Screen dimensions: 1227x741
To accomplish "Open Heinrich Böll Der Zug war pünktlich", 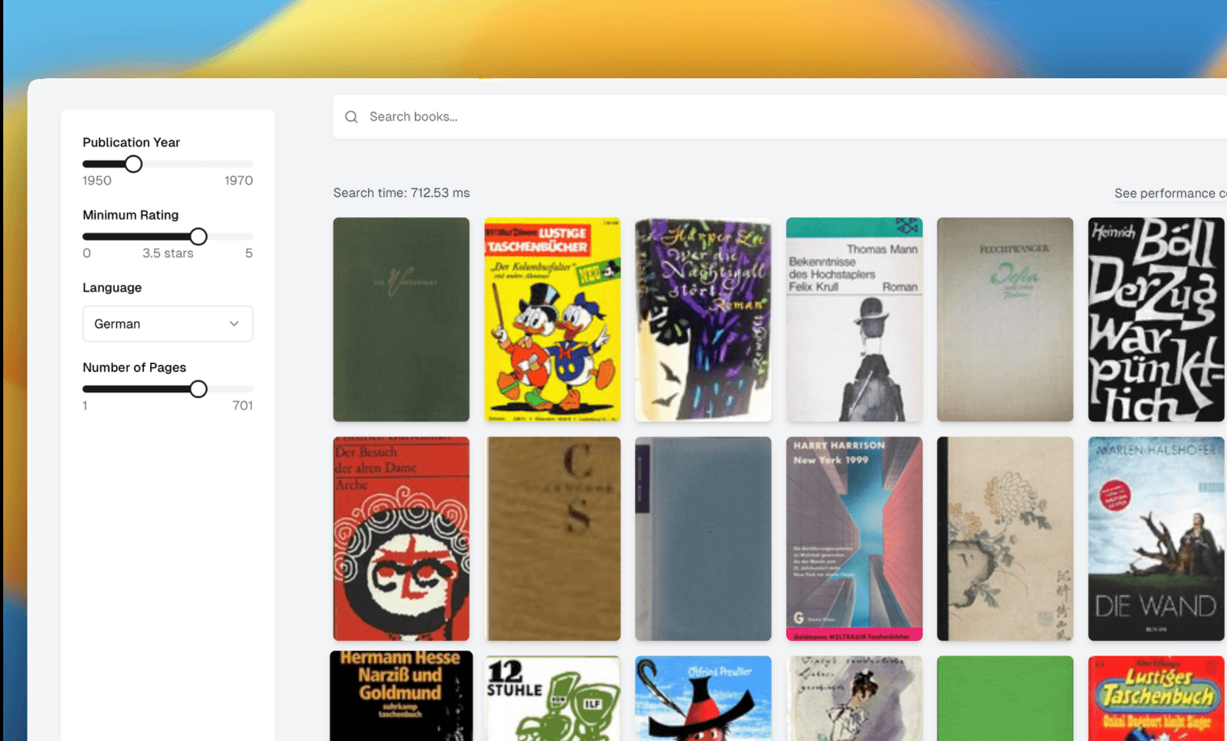I will tap(1155, 320).
